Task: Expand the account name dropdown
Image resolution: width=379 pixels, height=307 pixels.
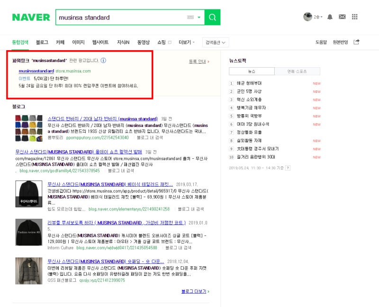Action: tap(318, 17)
